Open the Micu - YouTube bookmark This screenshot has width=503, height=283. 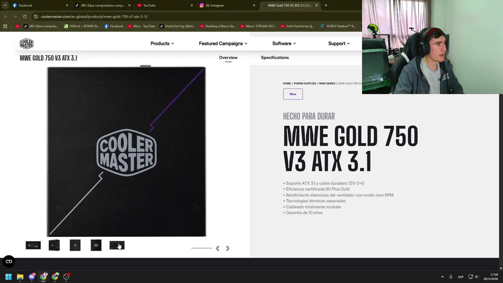[x=140, y=26]
